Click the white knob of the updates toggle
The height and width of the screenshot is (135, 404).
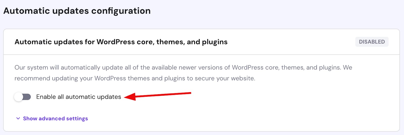19,97
